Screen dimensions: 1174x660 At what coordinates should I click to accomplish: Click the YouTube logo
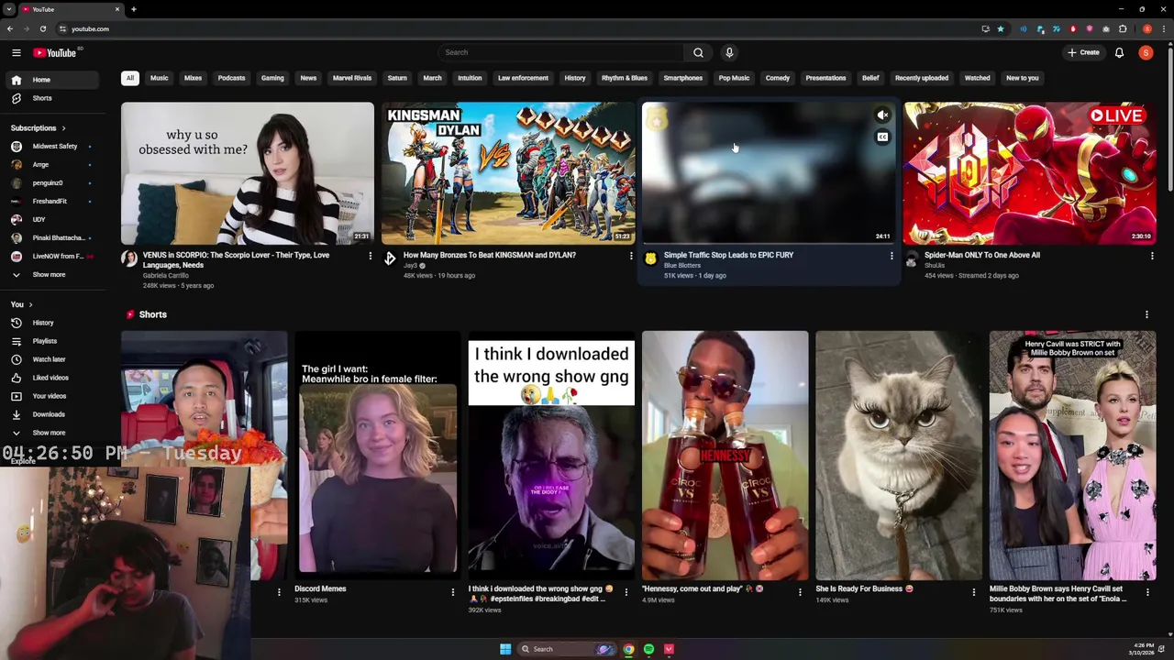[x=55, y=52]
